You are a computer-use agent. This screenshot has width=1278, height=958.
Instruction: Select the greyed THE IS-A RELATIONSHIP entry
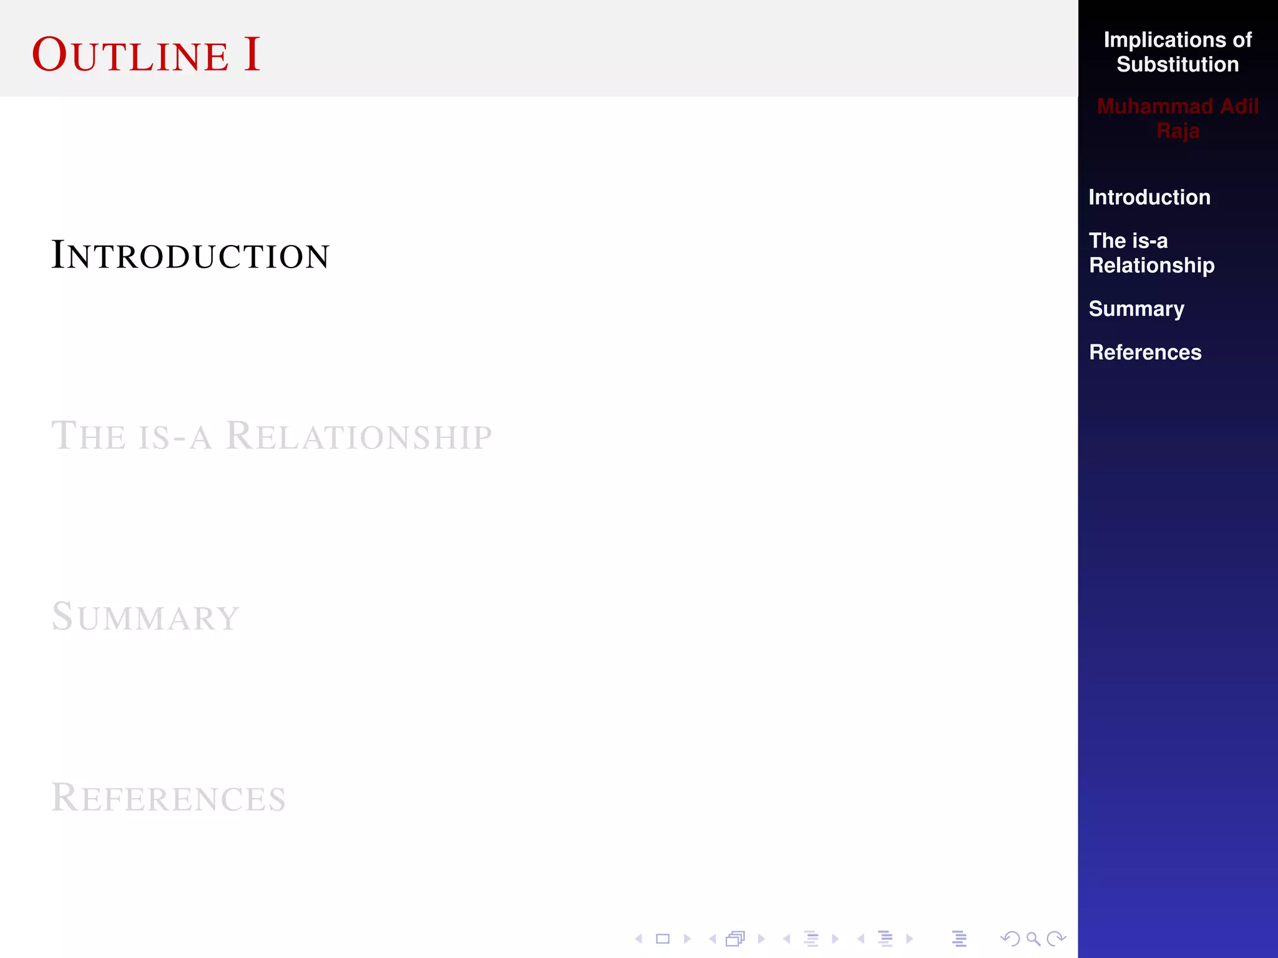point(271,435)
